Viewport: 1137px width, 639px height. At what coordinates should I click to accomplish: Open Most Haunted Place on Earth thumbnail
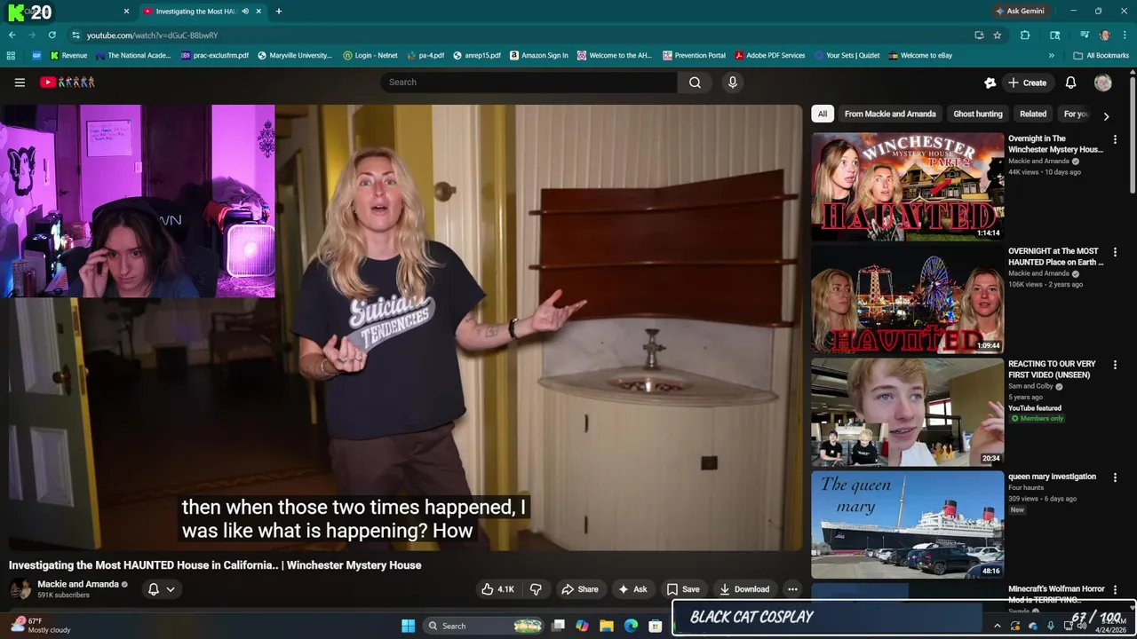coord(908,299)
